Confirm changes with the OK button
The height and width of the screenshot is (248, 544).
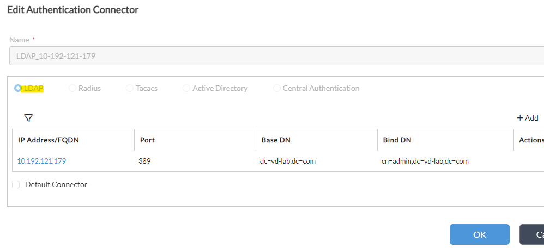(480, 234)
